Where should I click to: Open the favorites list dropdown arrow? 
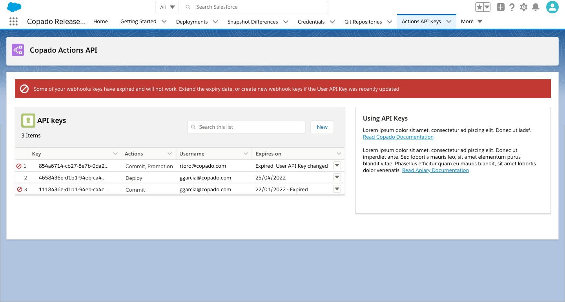point(487,7)
